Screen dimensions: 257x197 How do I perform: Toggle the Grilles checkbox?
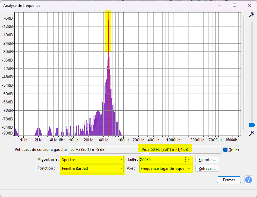[x=225, y=150]
